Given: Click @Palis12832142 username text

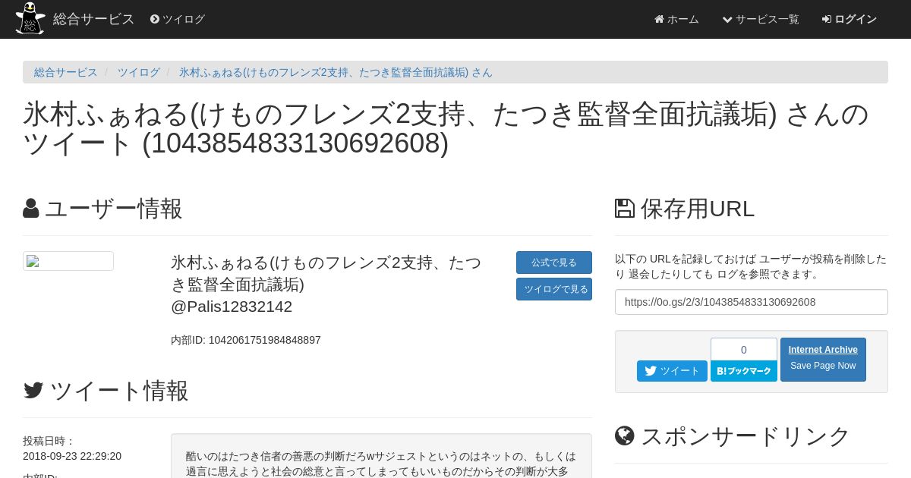Looking at the screenshot, I should click(x=232, y=307).
